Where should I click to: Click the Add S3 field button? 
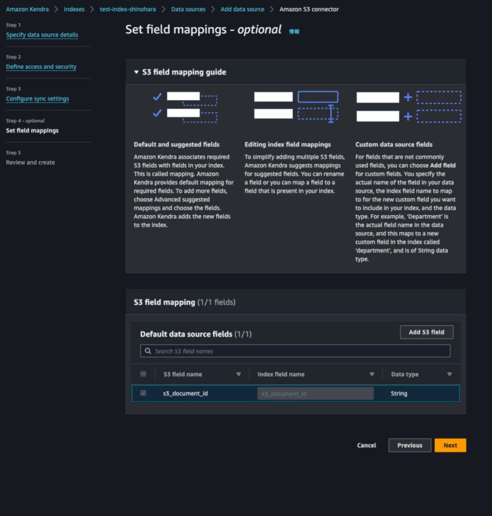point(426,332)
